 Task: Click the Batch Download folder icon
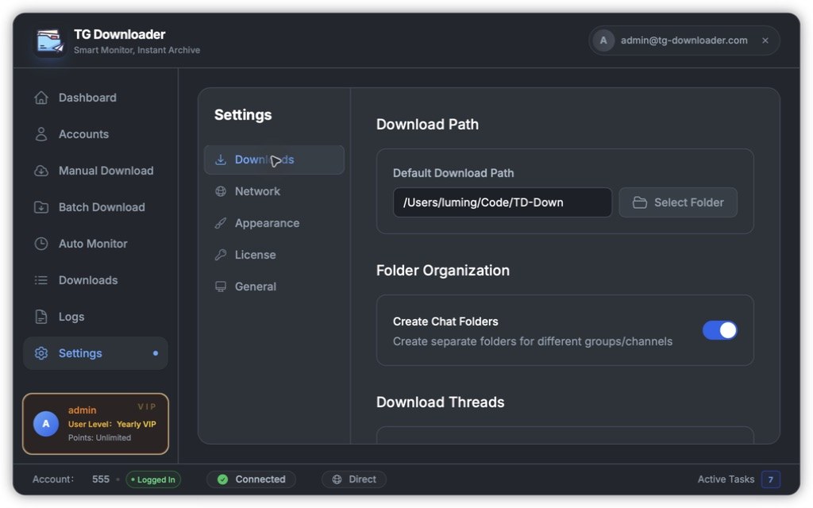pyautogui.click(x=41, y=207)
